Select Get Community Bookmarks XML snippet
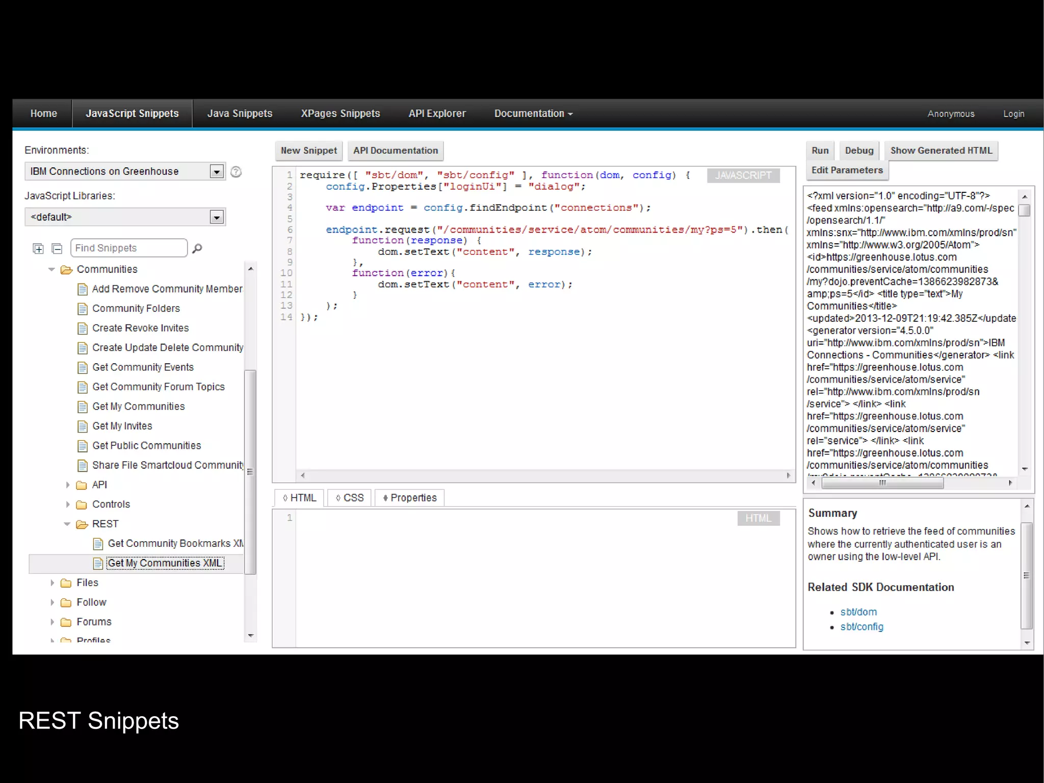Screen dimensions: 1044x783 point(175,544)
